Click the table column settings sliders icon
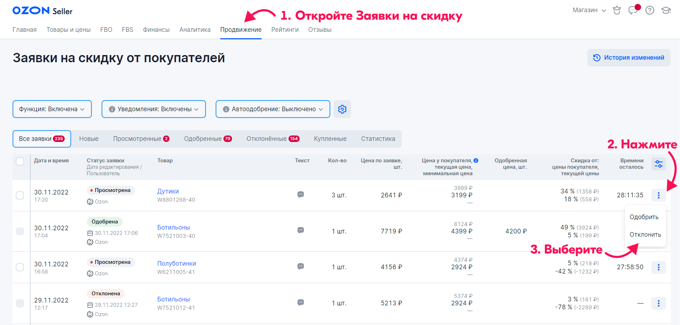This screenshot has height=325, width=680. pos(658,164)
